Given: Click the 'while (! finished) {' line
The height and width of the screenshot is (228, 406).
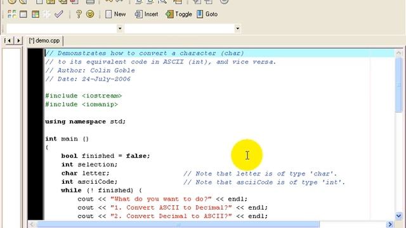Looking at the screenshot, I should (101, 191).
